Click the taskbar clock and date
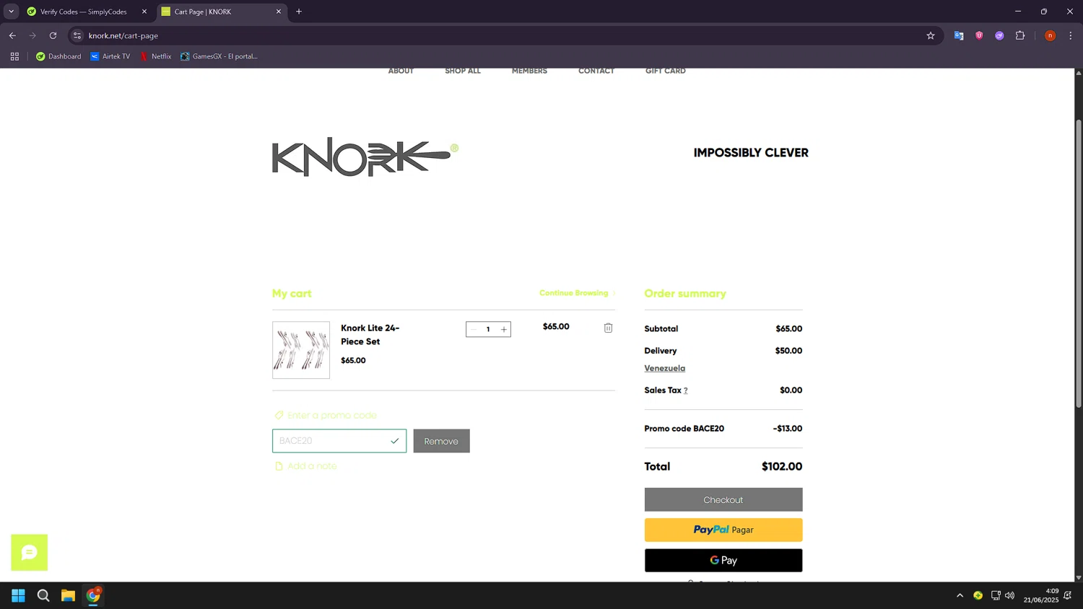This screenshot has width=1083, height=609. pos(1041,595)
